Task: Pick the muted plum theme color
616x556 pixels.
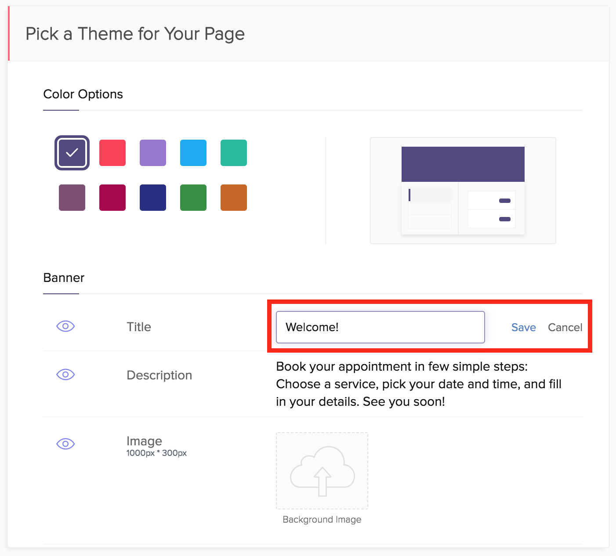Action: click(x=72, y=198)
